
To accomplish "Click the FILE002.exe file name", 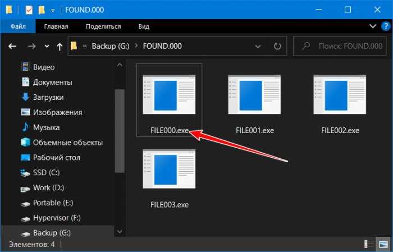I will (x=340, y=131).
